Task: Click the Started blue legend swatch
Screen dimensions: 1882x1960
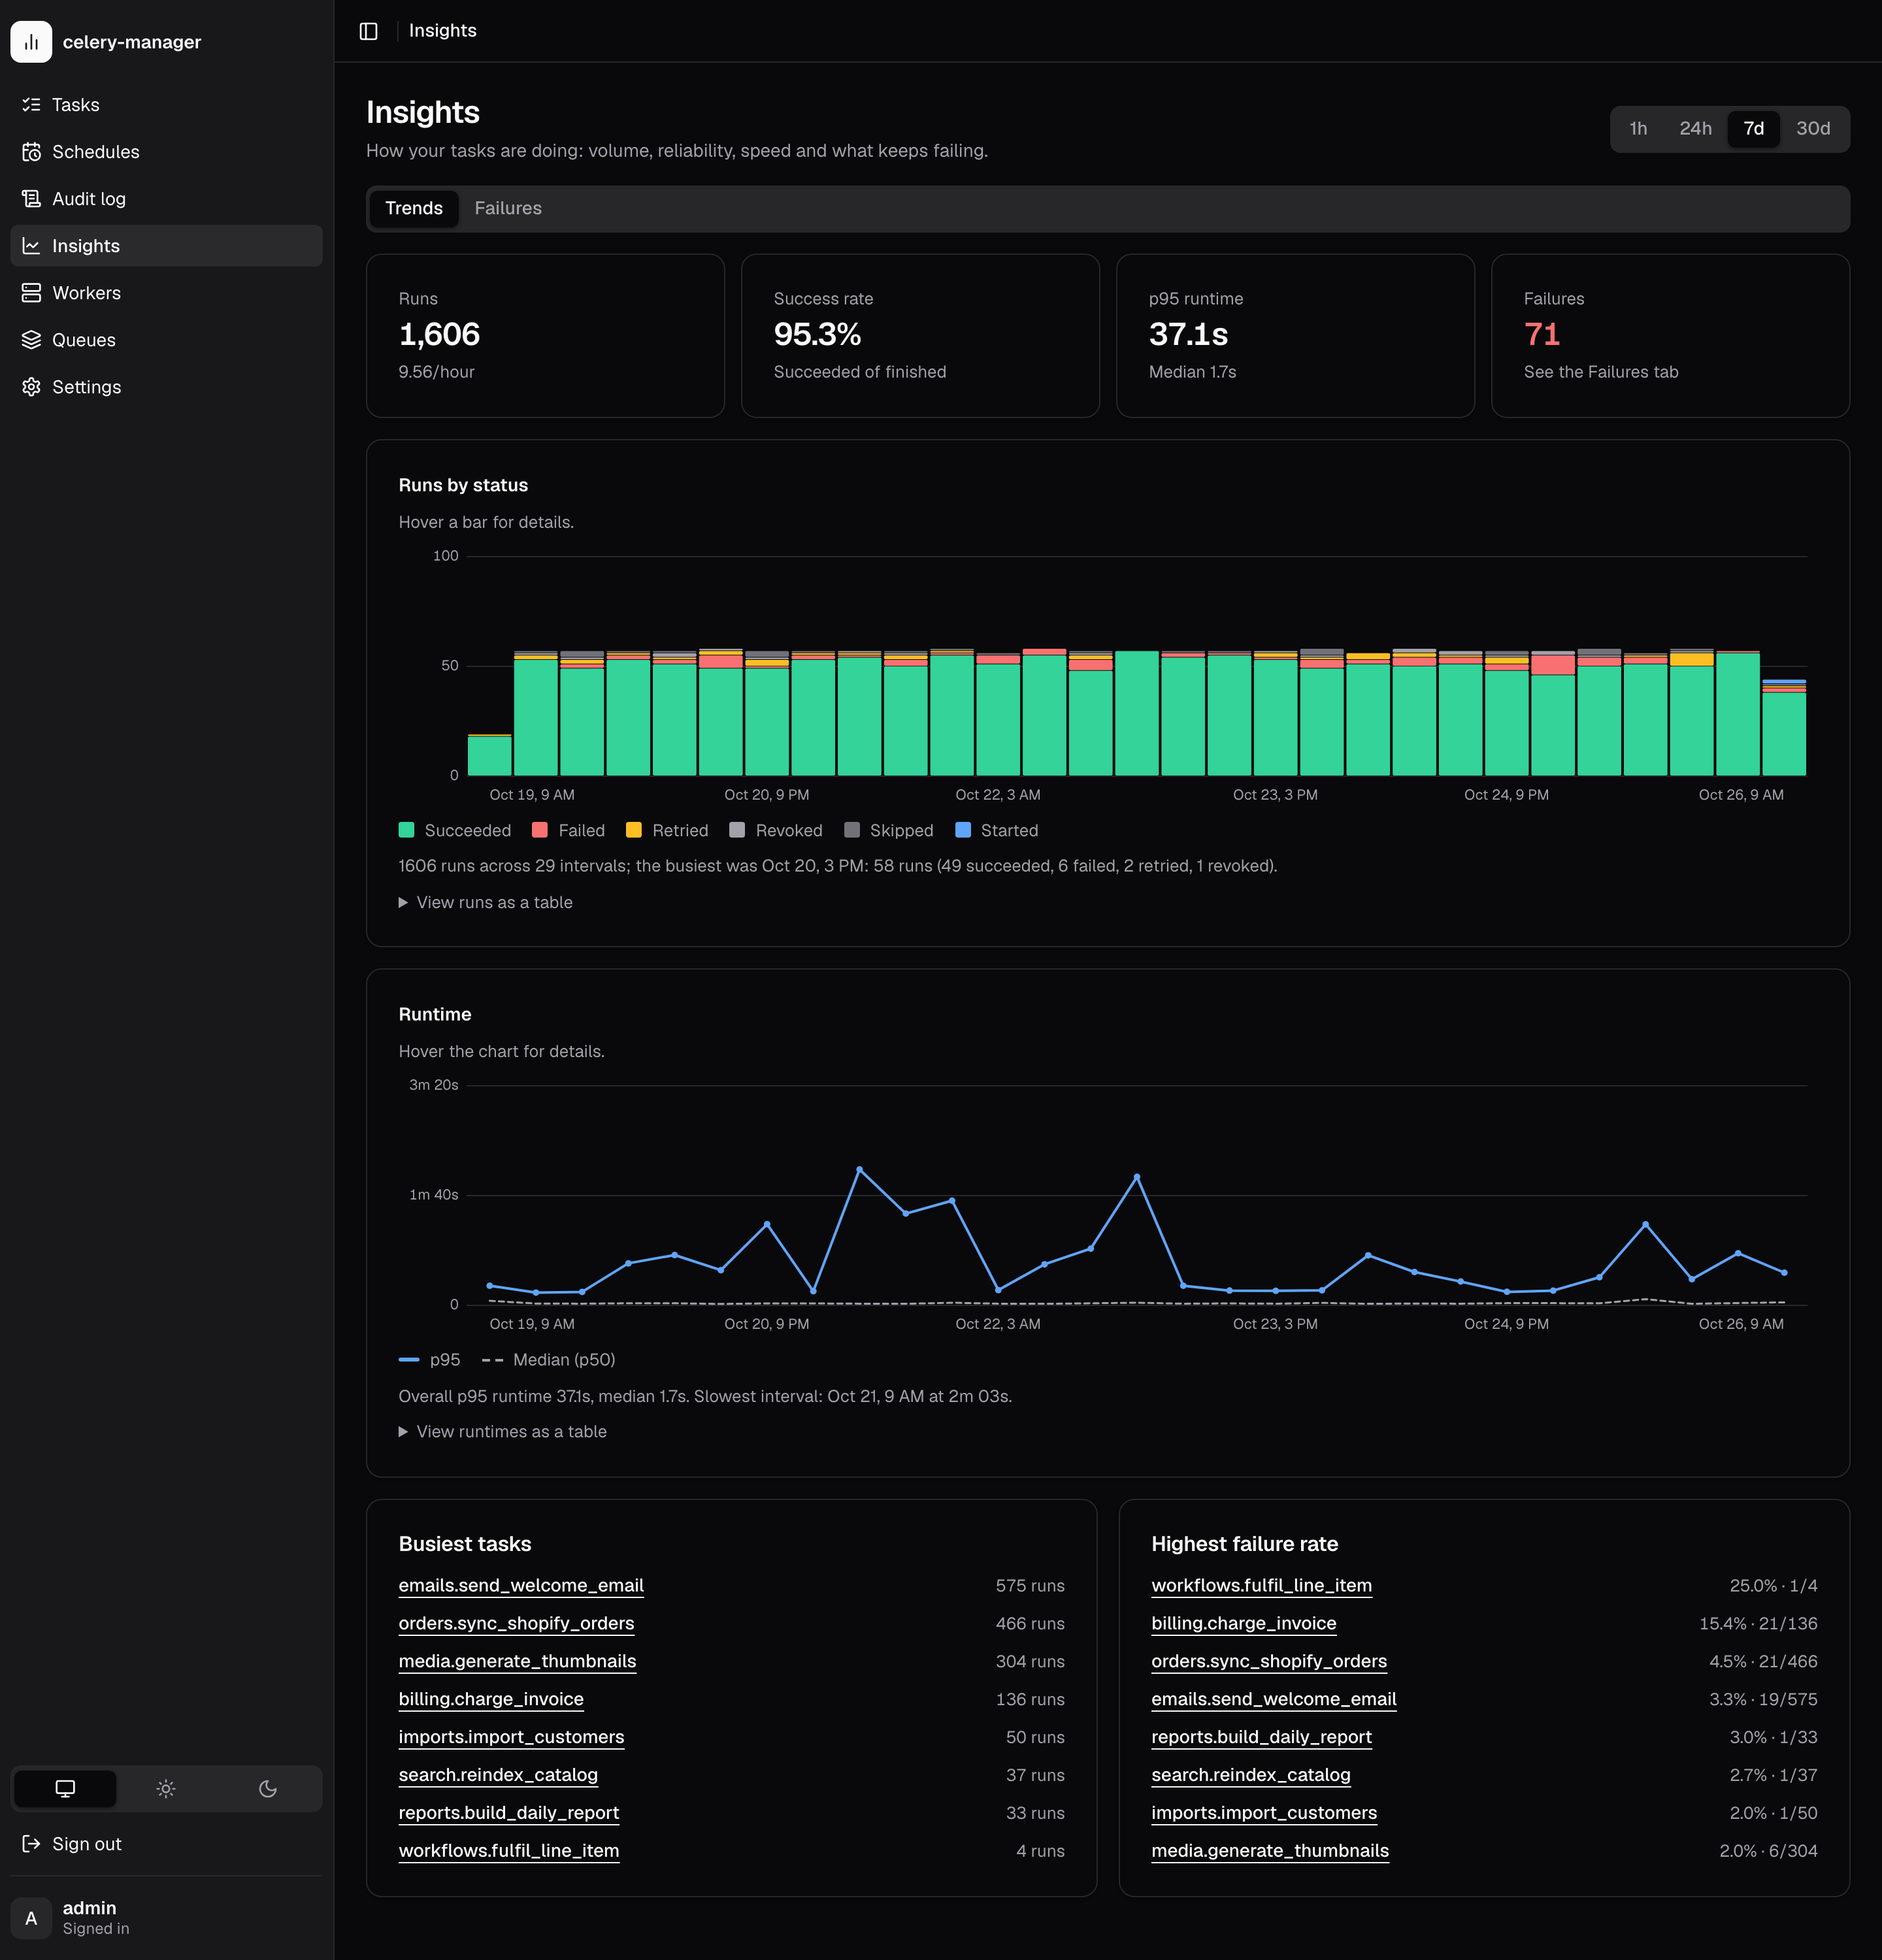Action: (x=963, y=831)
